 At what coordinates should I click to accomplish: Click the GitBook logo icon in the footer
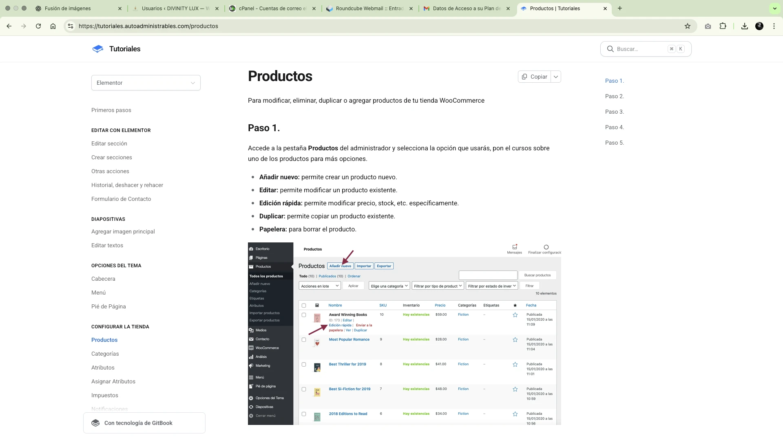coord(95,423)
